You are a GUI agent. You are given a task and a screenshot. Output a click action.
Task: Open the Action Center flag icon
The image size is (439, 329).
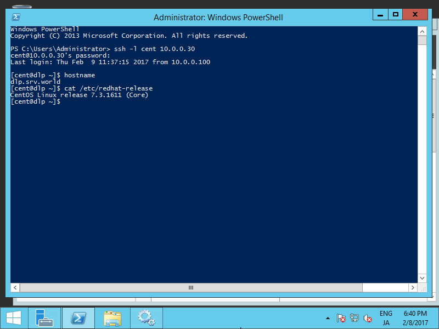tap(341, 317)
